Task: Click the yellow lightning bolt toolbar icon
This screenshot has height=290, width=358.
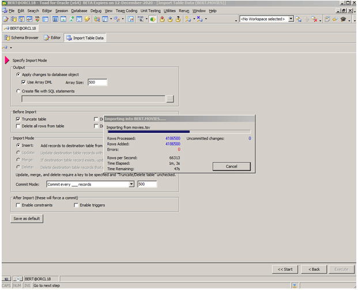Action: pos(87,19)
